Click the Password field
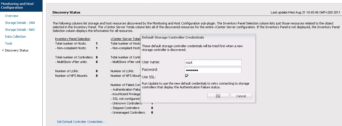 pos(213,70)
